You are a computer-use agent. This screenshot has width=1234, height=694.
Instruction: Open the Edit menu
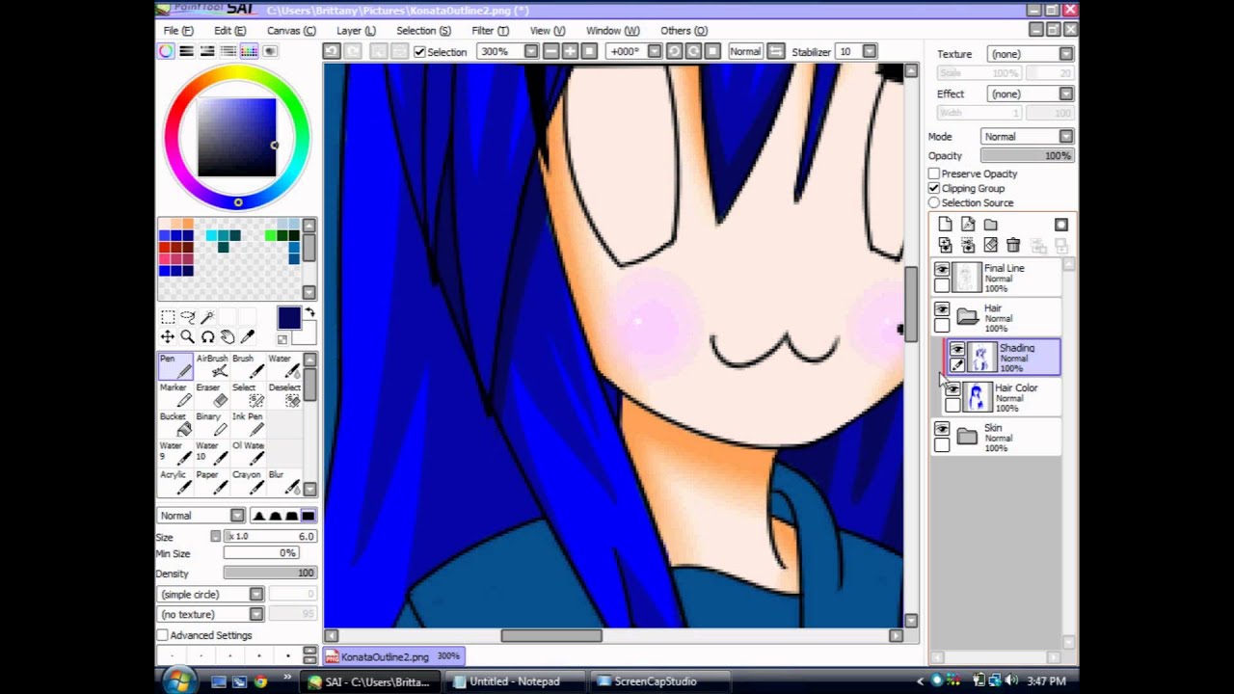[x=229, y=31]
